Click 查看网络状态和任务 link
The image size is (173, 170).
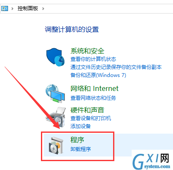point(93,98)
